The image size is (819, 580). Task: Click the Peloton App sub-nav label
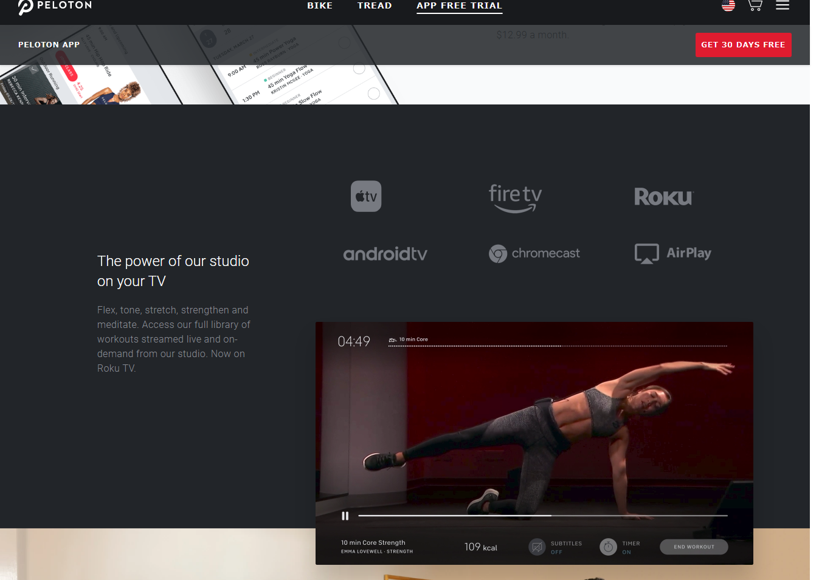(49, 44)
